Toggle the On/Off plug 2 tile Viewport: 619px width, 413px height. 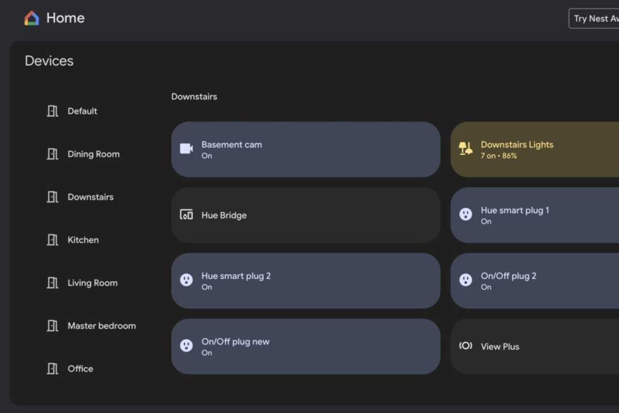(x=534, y=281)
